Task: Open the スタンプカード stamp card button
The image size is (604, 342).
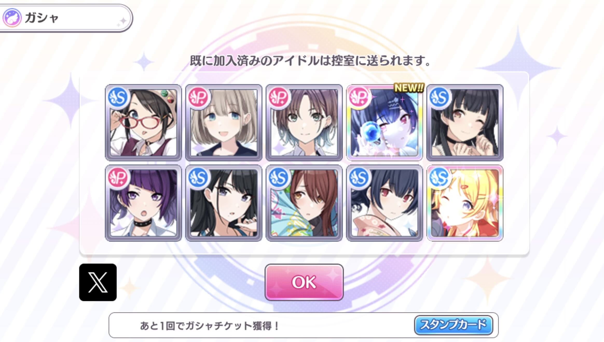Action: 453,325
